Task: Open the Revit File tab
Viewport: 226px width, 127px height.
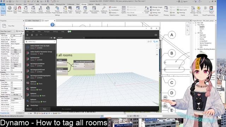Action: [x=2, y=4]
